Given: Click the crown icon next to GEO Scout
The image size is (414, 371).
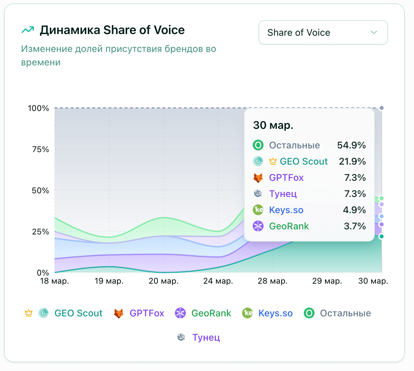Looking at the screenshot, I should (29, 313).
